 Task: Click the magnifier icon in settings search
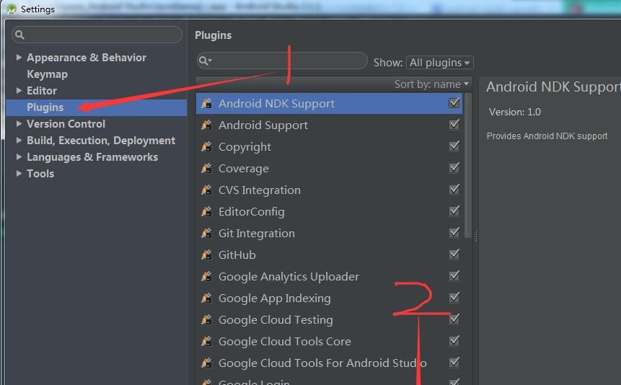pos(19,35)
